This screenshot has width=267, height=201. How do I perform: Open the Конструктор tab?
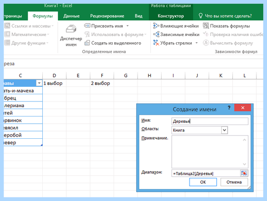coord(171,16)
